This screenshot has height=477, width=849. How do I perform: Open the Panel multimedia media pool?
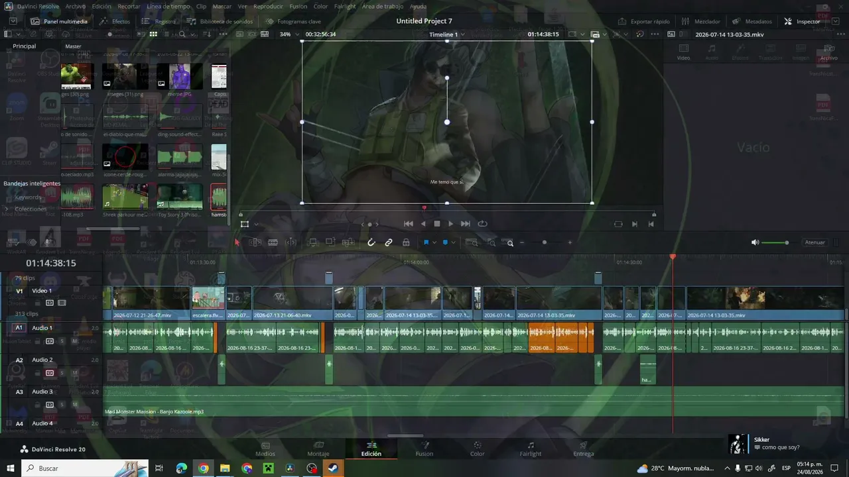click(58, 21)
